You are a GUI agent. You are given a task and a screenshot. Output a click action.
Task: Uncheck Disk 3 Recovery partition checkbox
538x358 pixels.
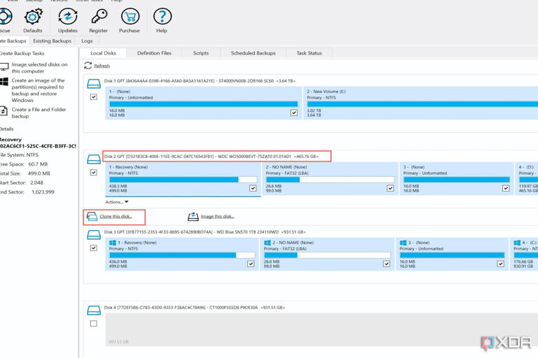point(251,264)
